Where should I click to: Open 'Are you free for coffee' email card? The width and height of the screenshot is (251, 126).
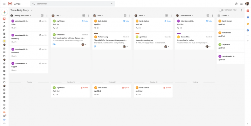pyautogui.click(x=194, y=40)
